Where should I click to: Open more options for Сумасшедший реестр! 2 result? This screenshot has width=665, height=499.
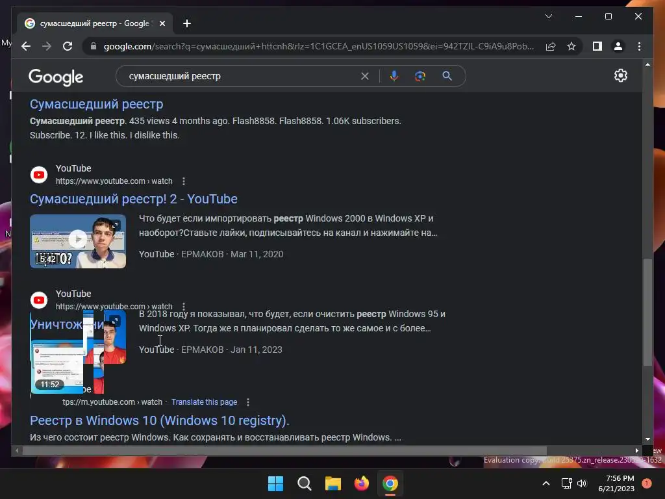184,181
